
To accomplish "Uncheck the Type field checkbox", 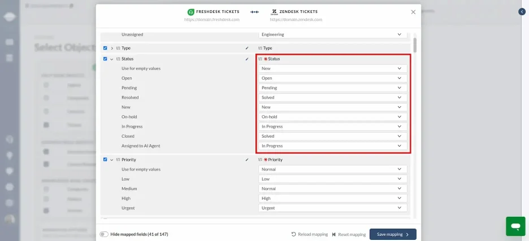I will pyautogui.click(x=105, y=48).
